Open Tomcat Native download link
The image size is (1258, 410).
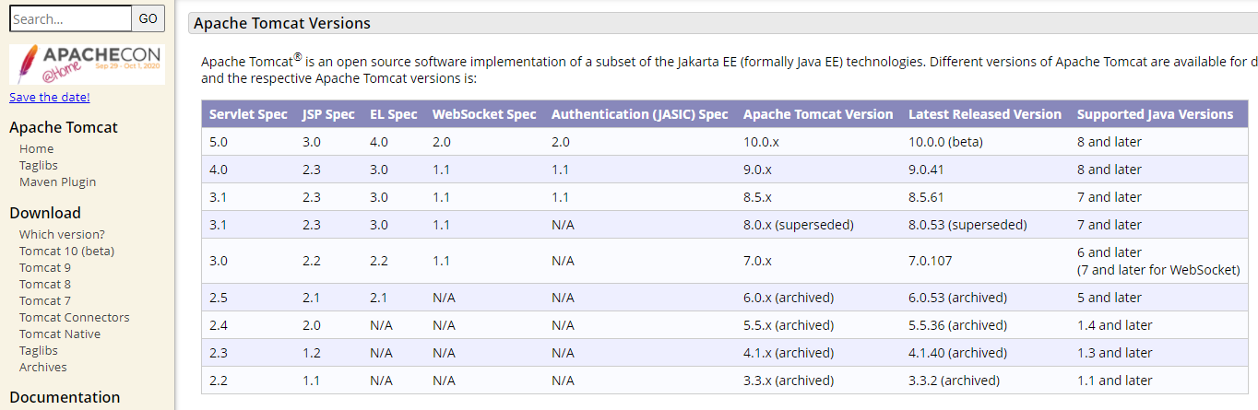pyautogui.click(x=60, y=334)
